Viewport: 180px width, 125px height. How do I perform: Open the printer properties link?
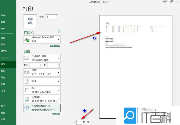point(55,46)
